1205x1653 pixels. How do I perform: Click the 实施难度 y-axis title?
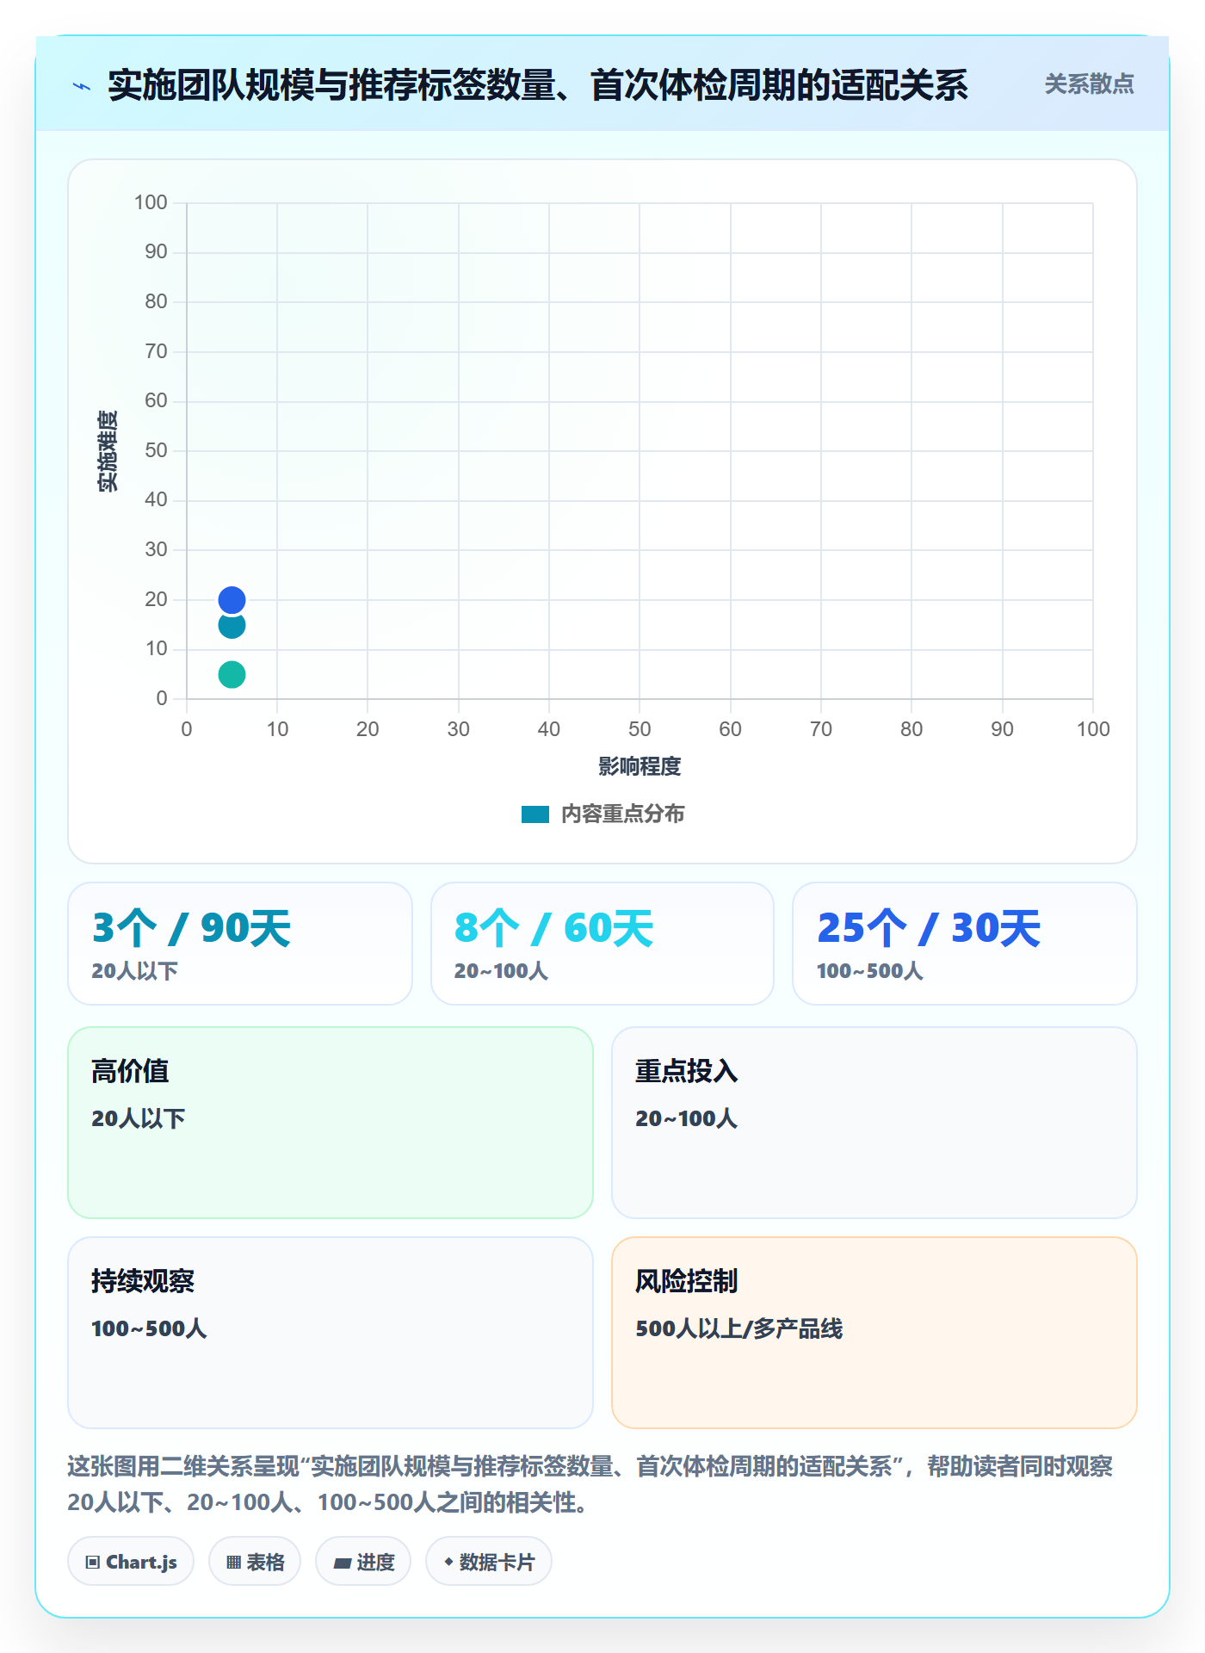point(108,450)
